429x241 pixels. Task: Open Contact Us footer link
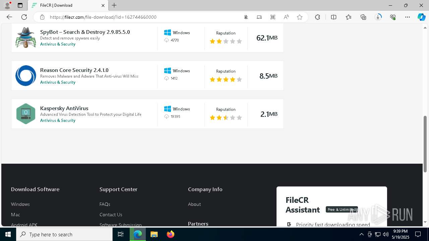coord(111,215)
